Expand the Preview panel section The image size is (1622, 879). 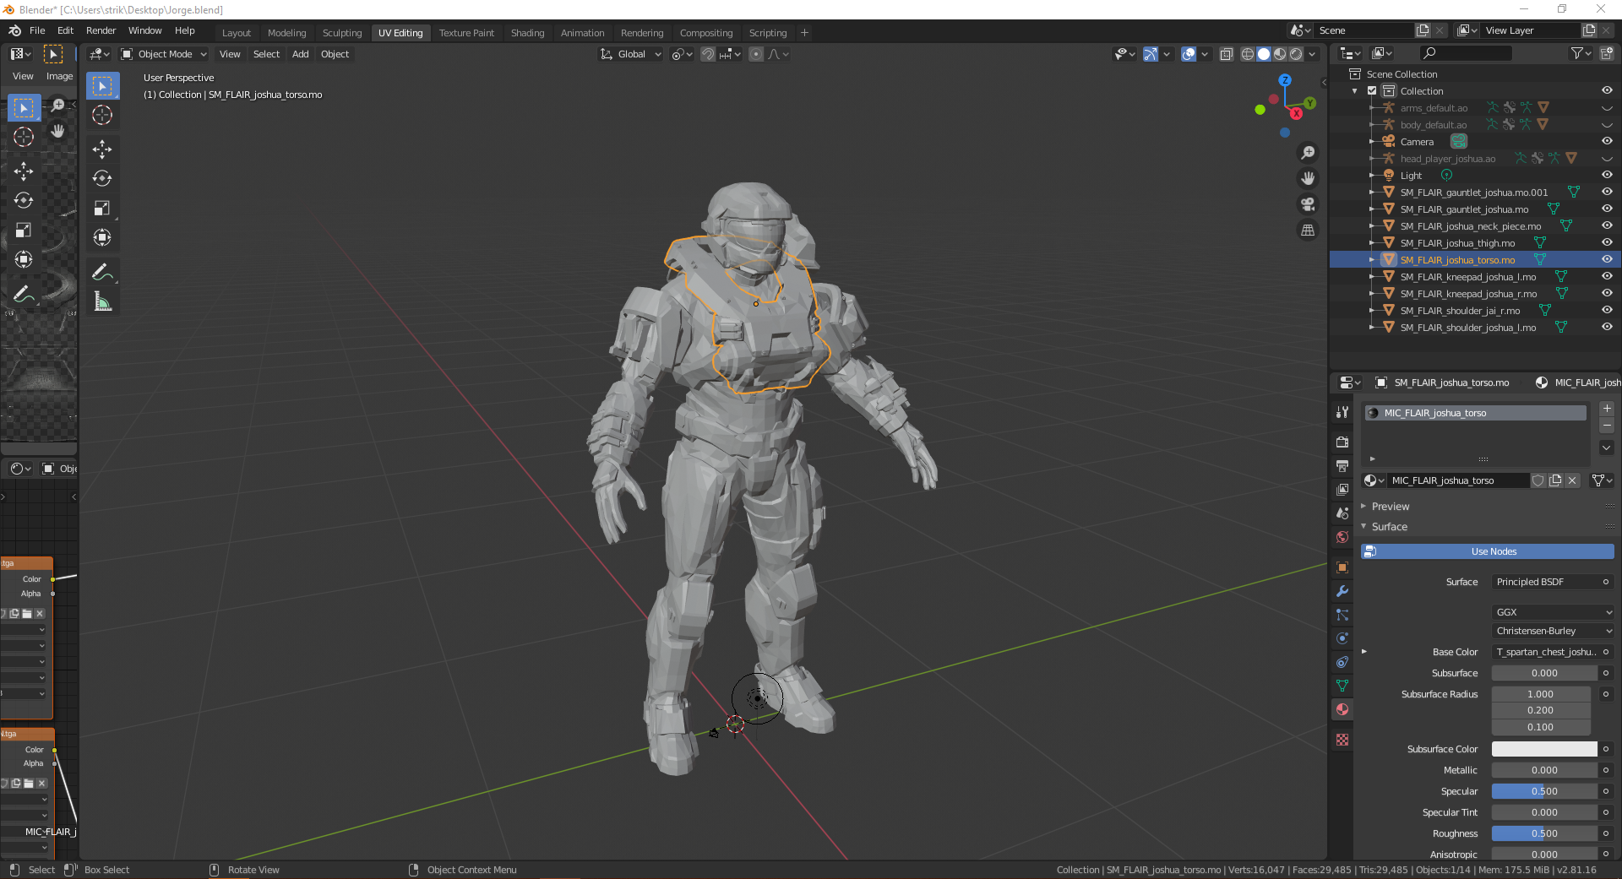pyautogui.click(x=1390, y=507)
